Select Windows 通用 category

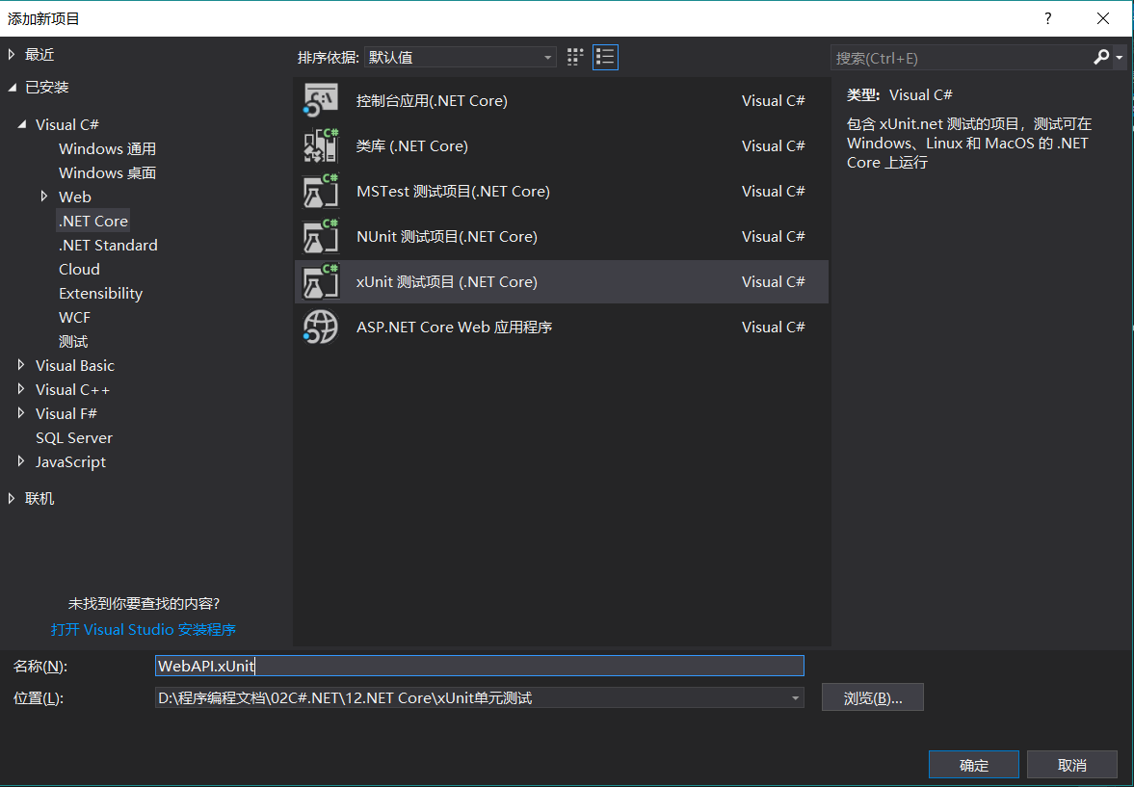[107, 149]
